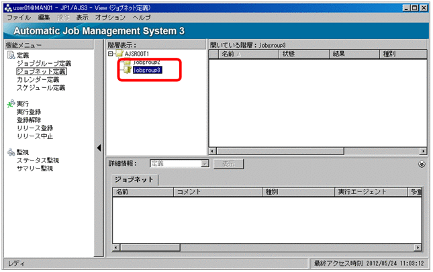Sort by 結果 column header
Image resolution: width=433 pixels, height=272 pixels.
click(x=354, y=54)
